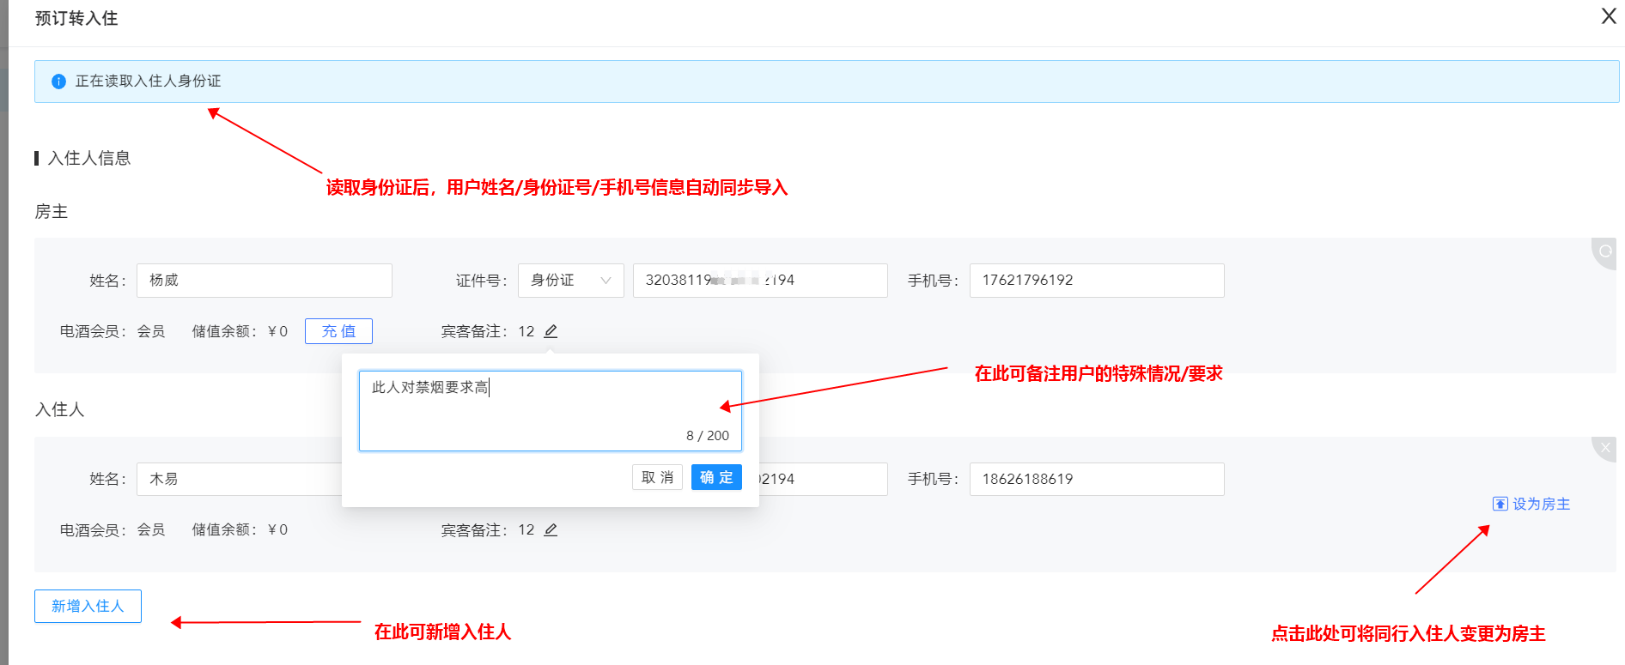Click 电酒会员 会员 label in 房主 row
The width and height of the screenshot is (1625, 665).
click(113, 331)
